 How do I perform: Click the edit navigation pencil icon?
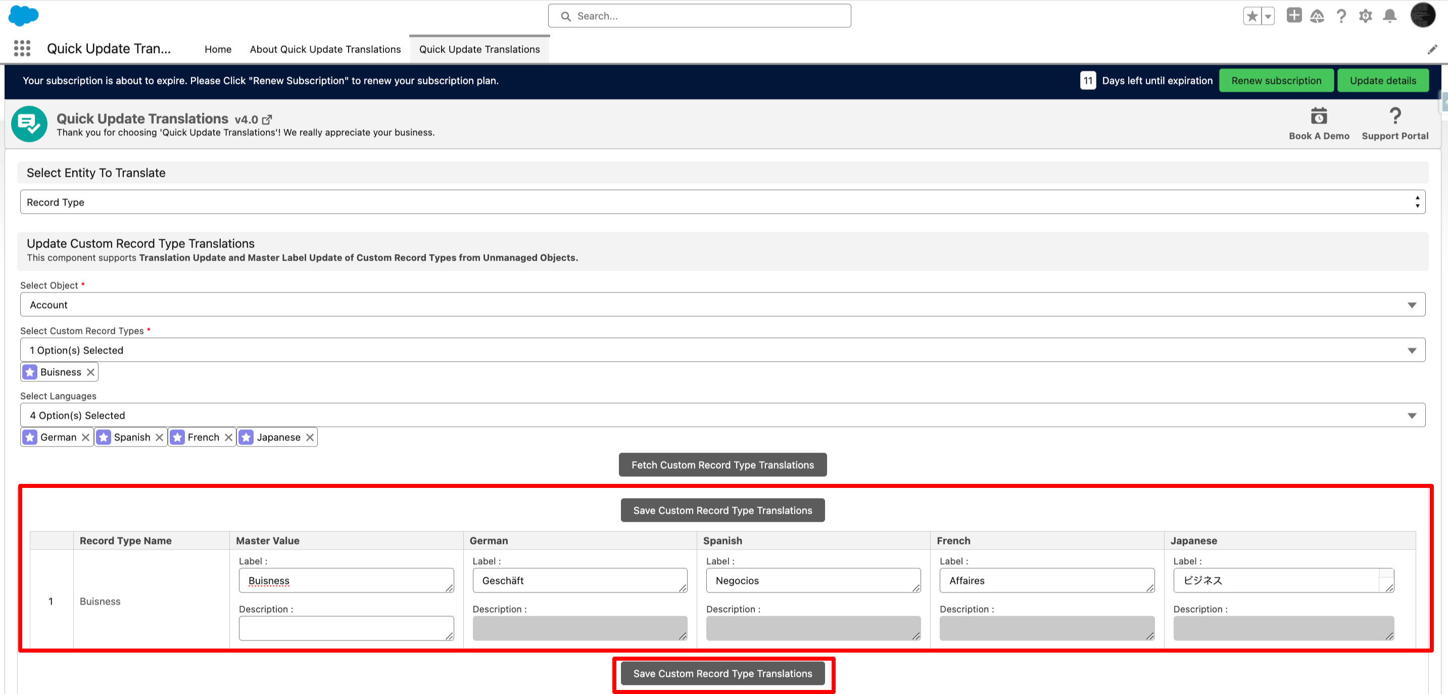(x=1432, y=50)
